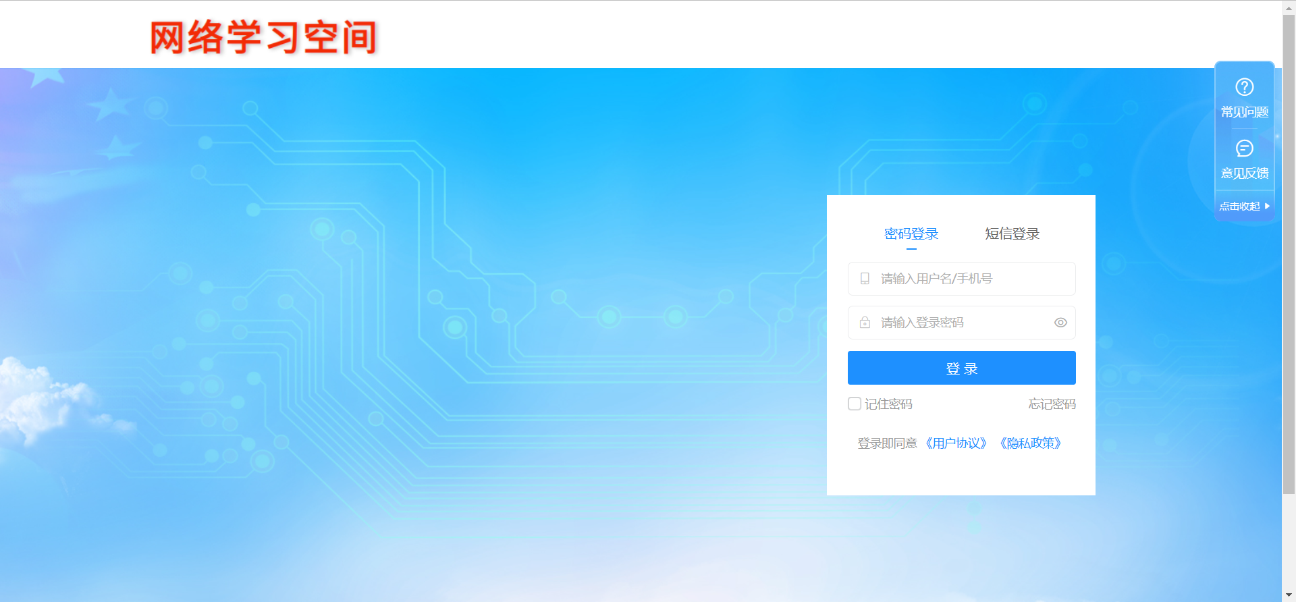The image size is (1296, 602).
Task: Click the question mark FAQ icon
Action: 1244,87
